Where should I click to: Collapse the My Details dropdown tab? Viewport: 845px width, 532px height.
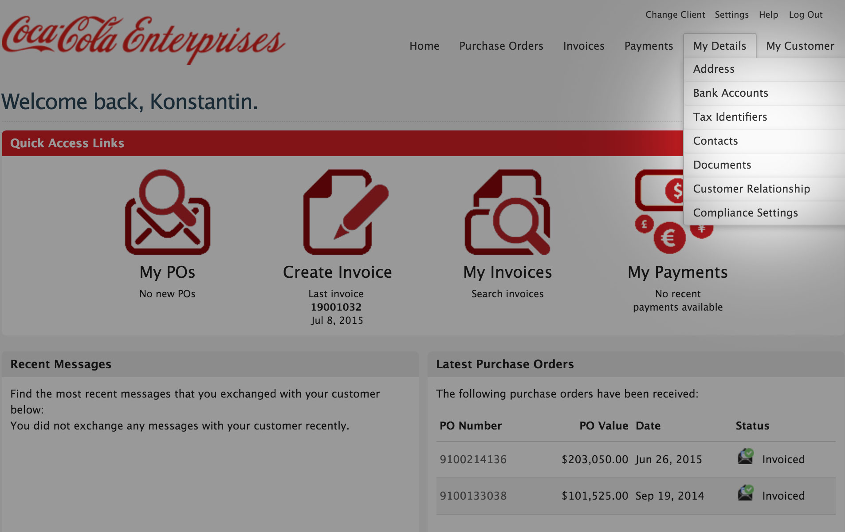pos(719,46)
